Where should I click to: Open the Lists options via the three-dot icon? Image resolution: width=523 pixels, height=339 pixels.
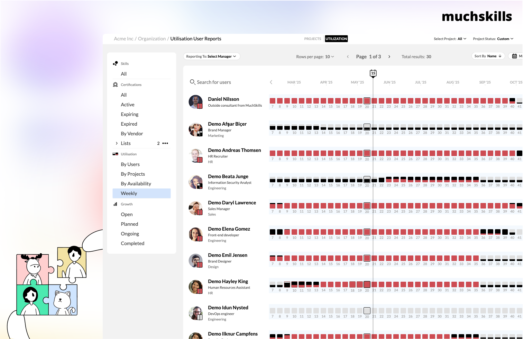click(x=165, y=143)
